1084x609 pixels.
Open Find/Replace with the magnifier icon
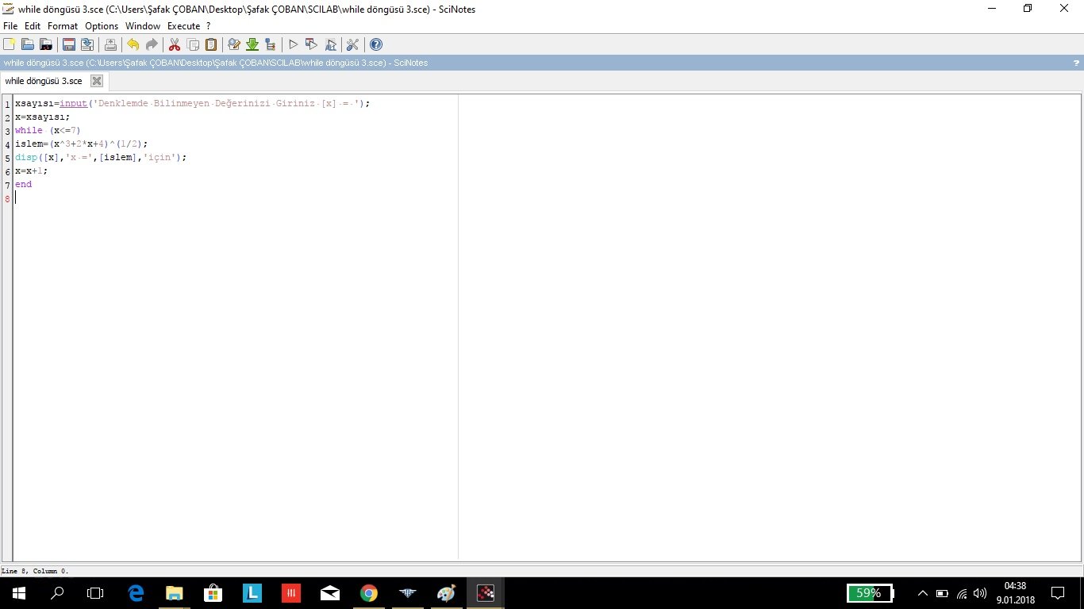pos(234,44)
